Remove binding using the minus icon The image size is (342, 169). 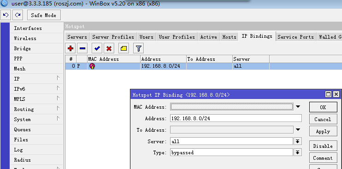click(x=83, y=48)
